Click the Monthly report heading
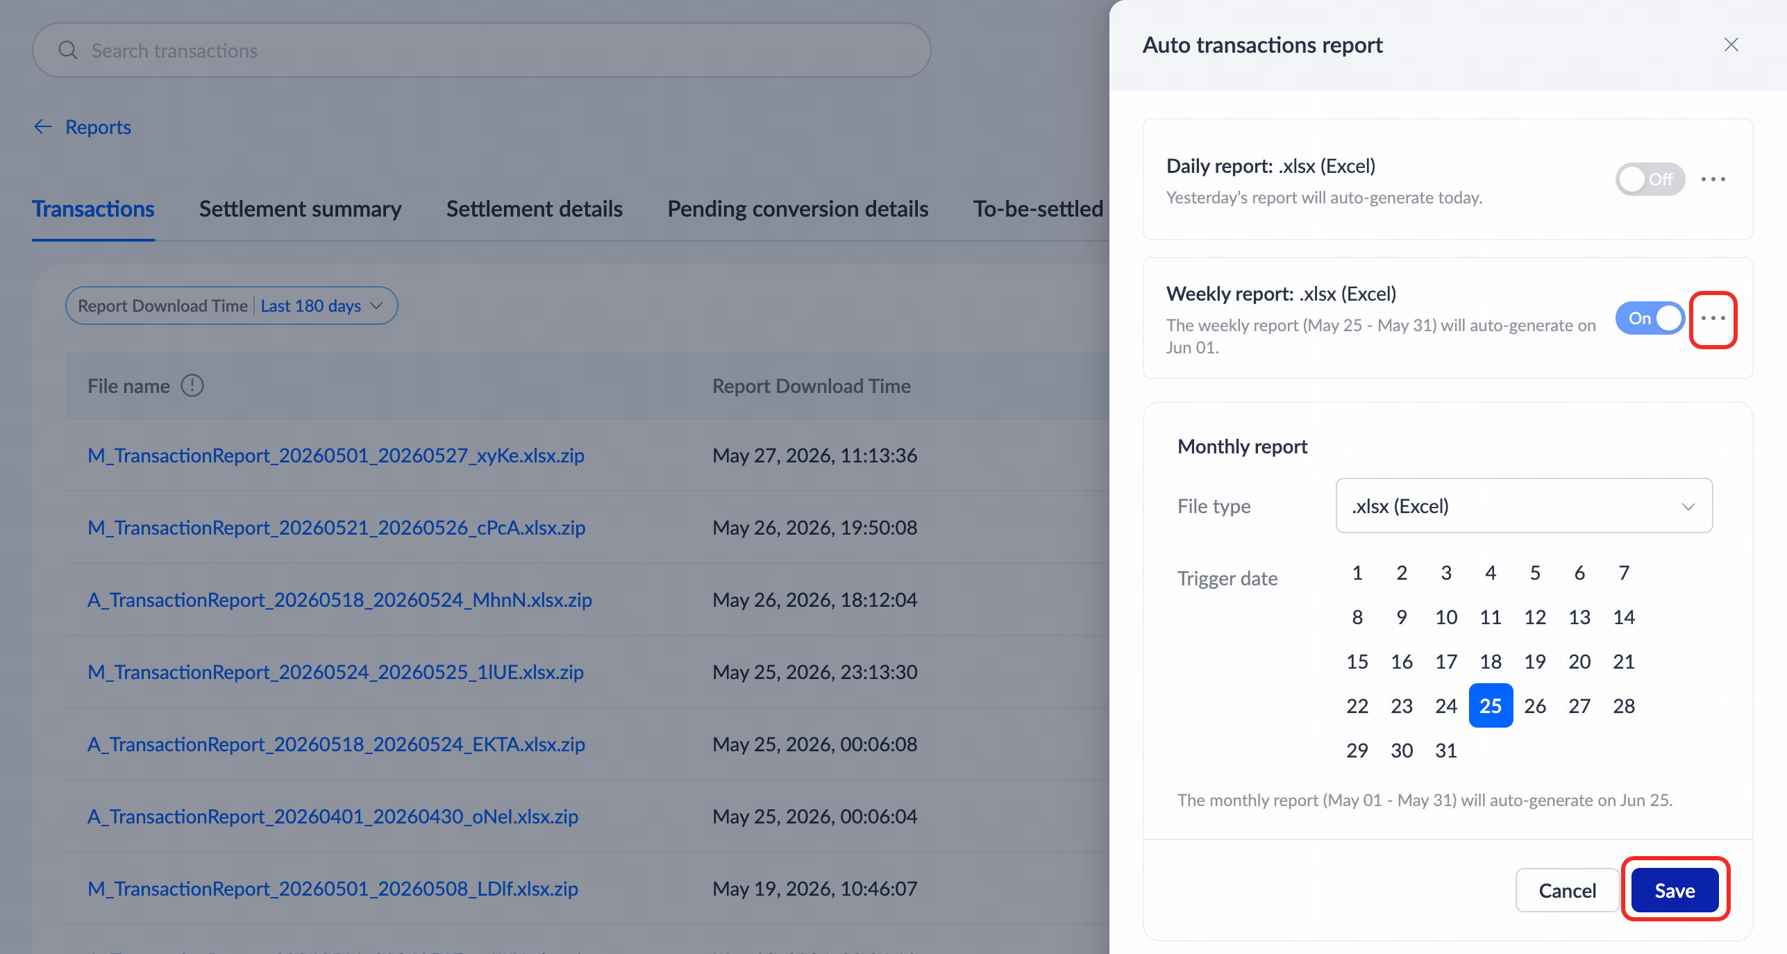 pyautogui.click(x=1242, y=446)
